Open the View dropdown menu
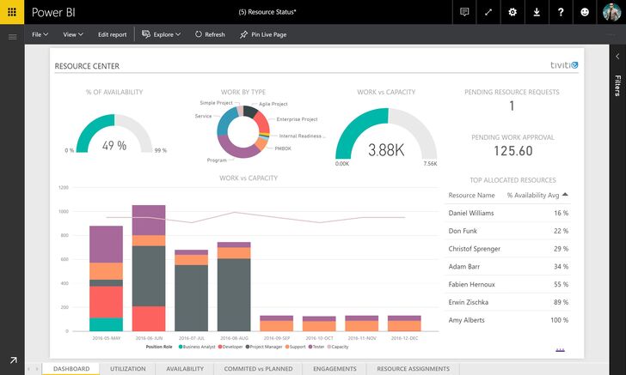Screen dimensions: 626x375 (x=72, y=35)
